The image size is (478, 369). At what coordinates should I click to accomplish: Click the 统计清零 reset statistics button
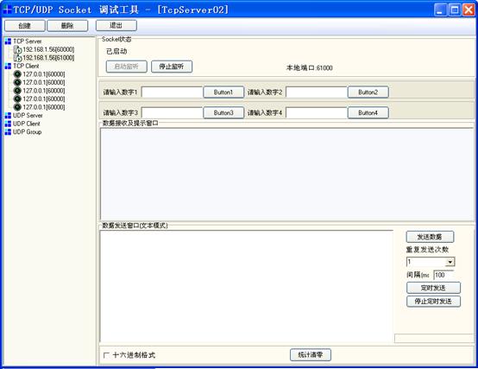point(311,354)
